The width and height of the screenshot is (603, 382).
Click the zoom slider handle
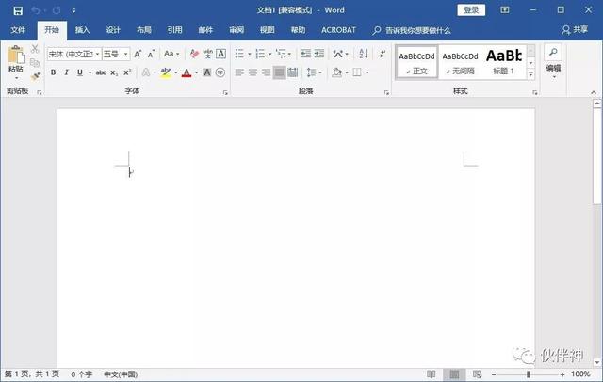point(529,374)
